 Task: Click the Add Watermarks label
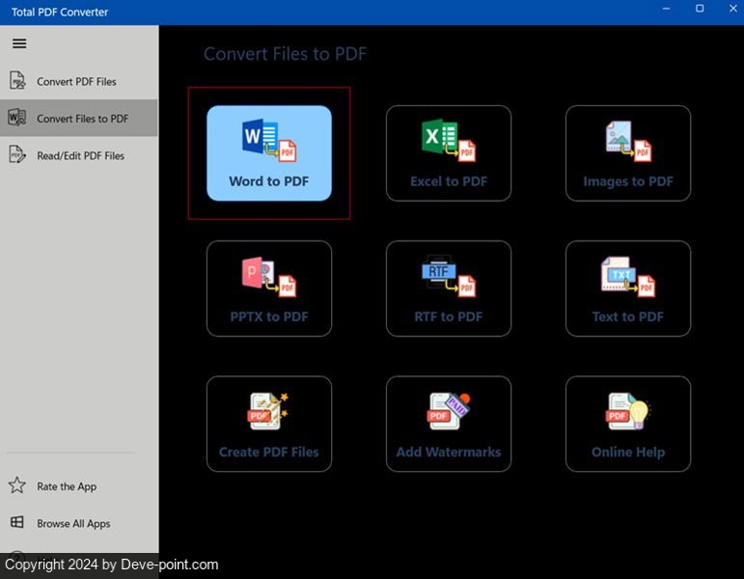click(449, 452)
